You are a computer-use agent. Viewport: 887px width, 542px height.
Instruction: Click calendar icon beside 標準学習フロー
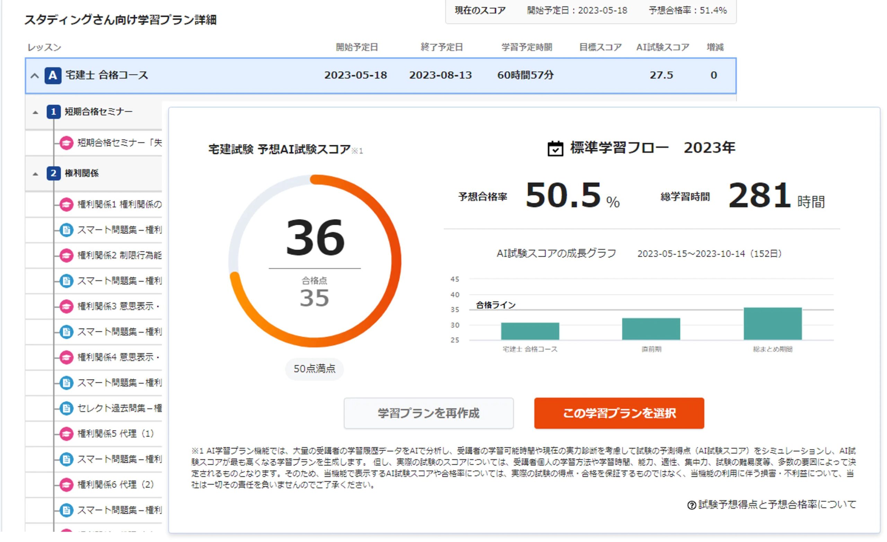pyautogui.click(x=555, y=149)
